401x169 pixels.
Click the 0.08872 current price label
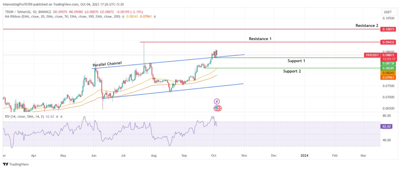tap(388, 55)
